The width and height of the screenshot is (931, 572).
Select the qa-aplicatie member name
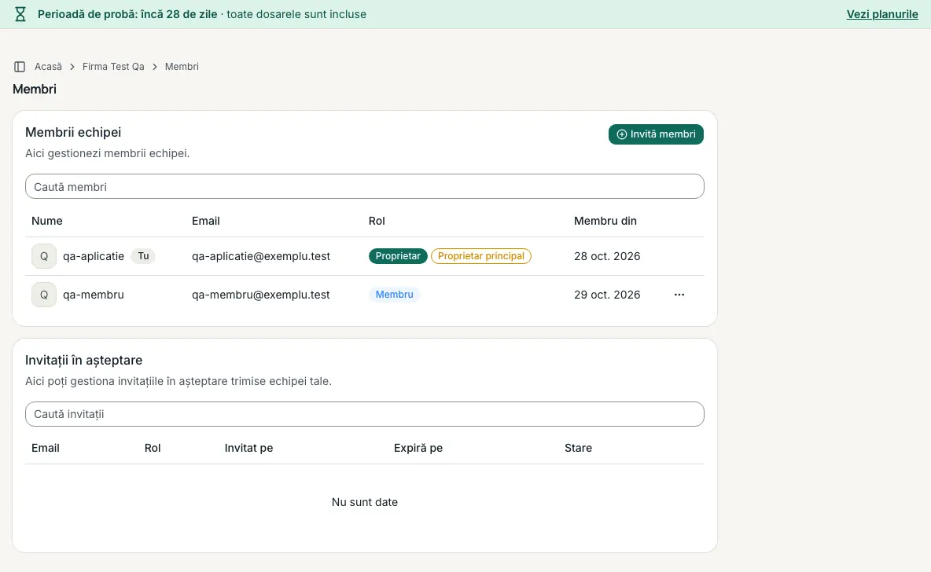(94, 256)
